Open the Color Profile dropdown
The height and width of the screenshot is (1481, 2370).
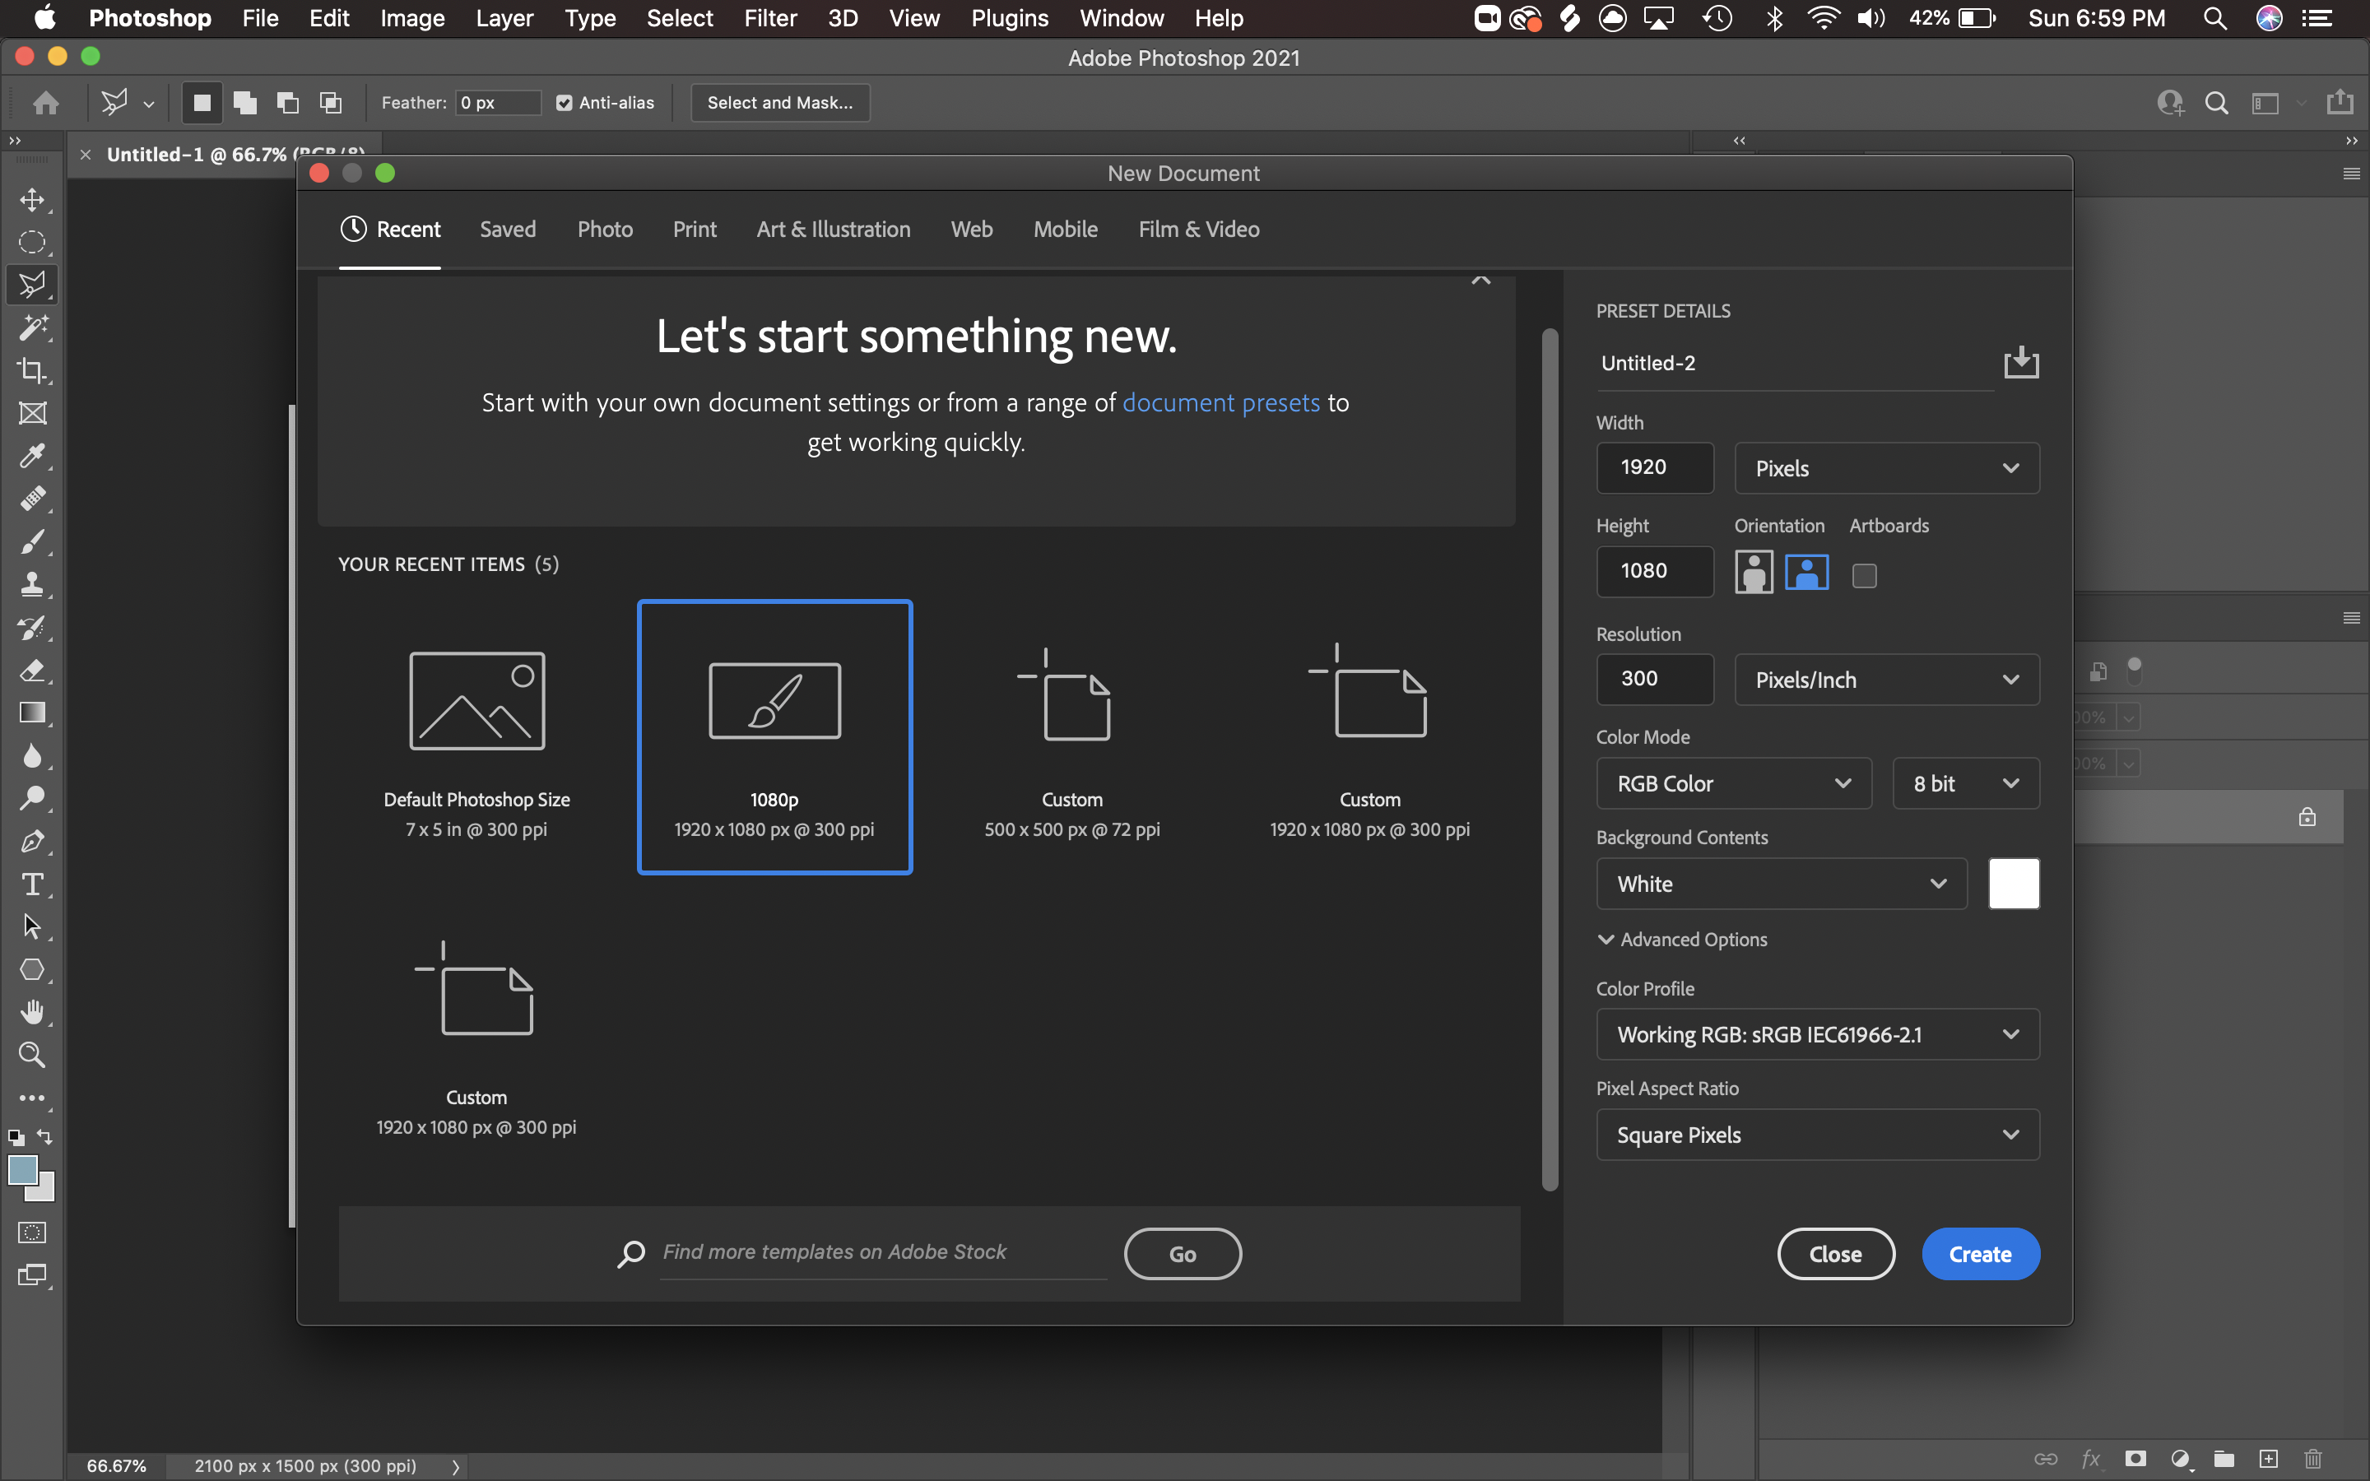coord(1818,1035)
